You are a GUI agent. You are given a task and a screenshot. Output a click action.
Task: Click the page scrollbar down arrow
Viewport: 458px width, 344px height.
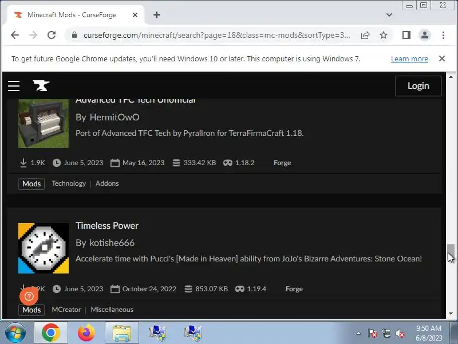451,314
